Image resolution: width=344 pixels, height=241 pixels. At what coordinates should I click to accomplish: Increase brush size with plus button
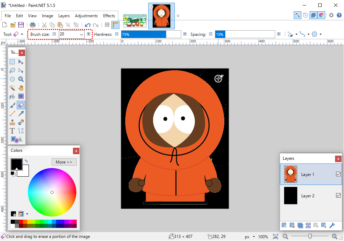pyautogui.click(x=88, y=34)
